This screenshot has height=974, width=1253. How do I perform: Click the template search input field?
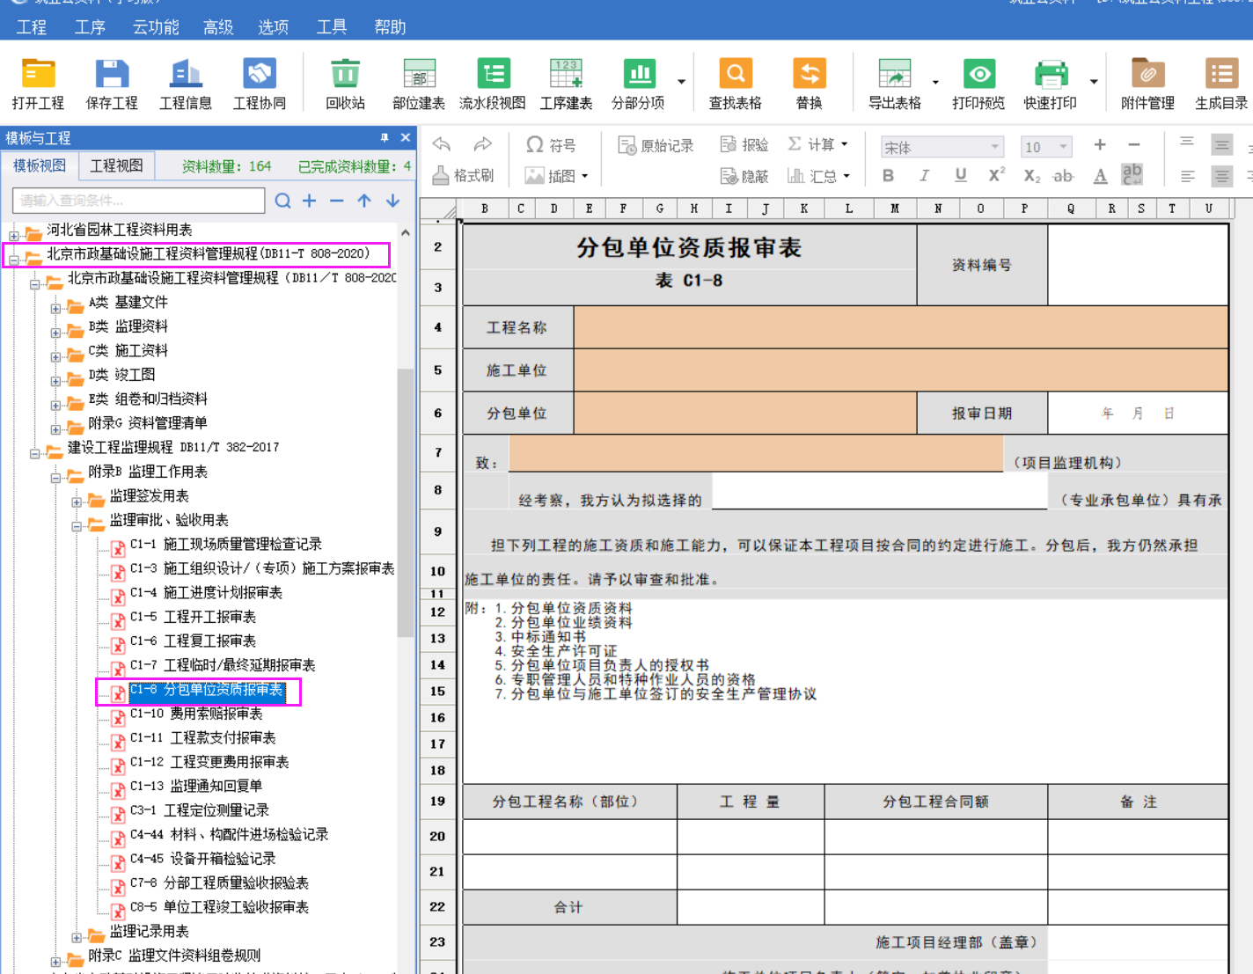[139, 201]
